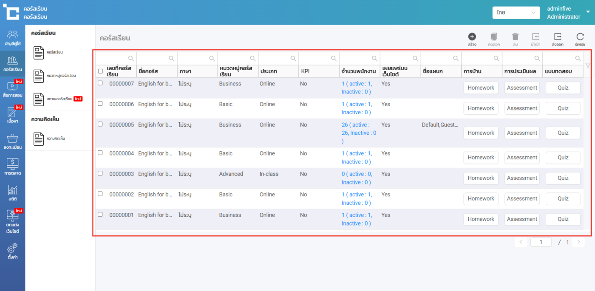The width and height of the screenshot is (595, 291).
Task: Select the checkbox for course 00000003
Action: click(100, 173)
